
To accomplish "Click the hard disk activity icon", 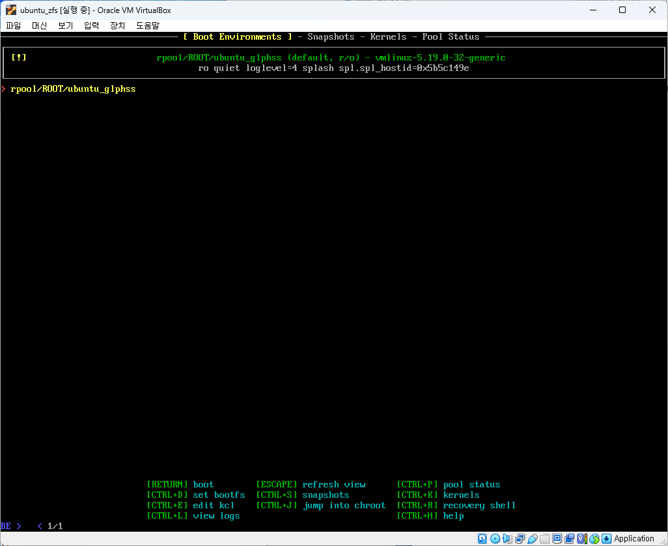I will point(482,539).
